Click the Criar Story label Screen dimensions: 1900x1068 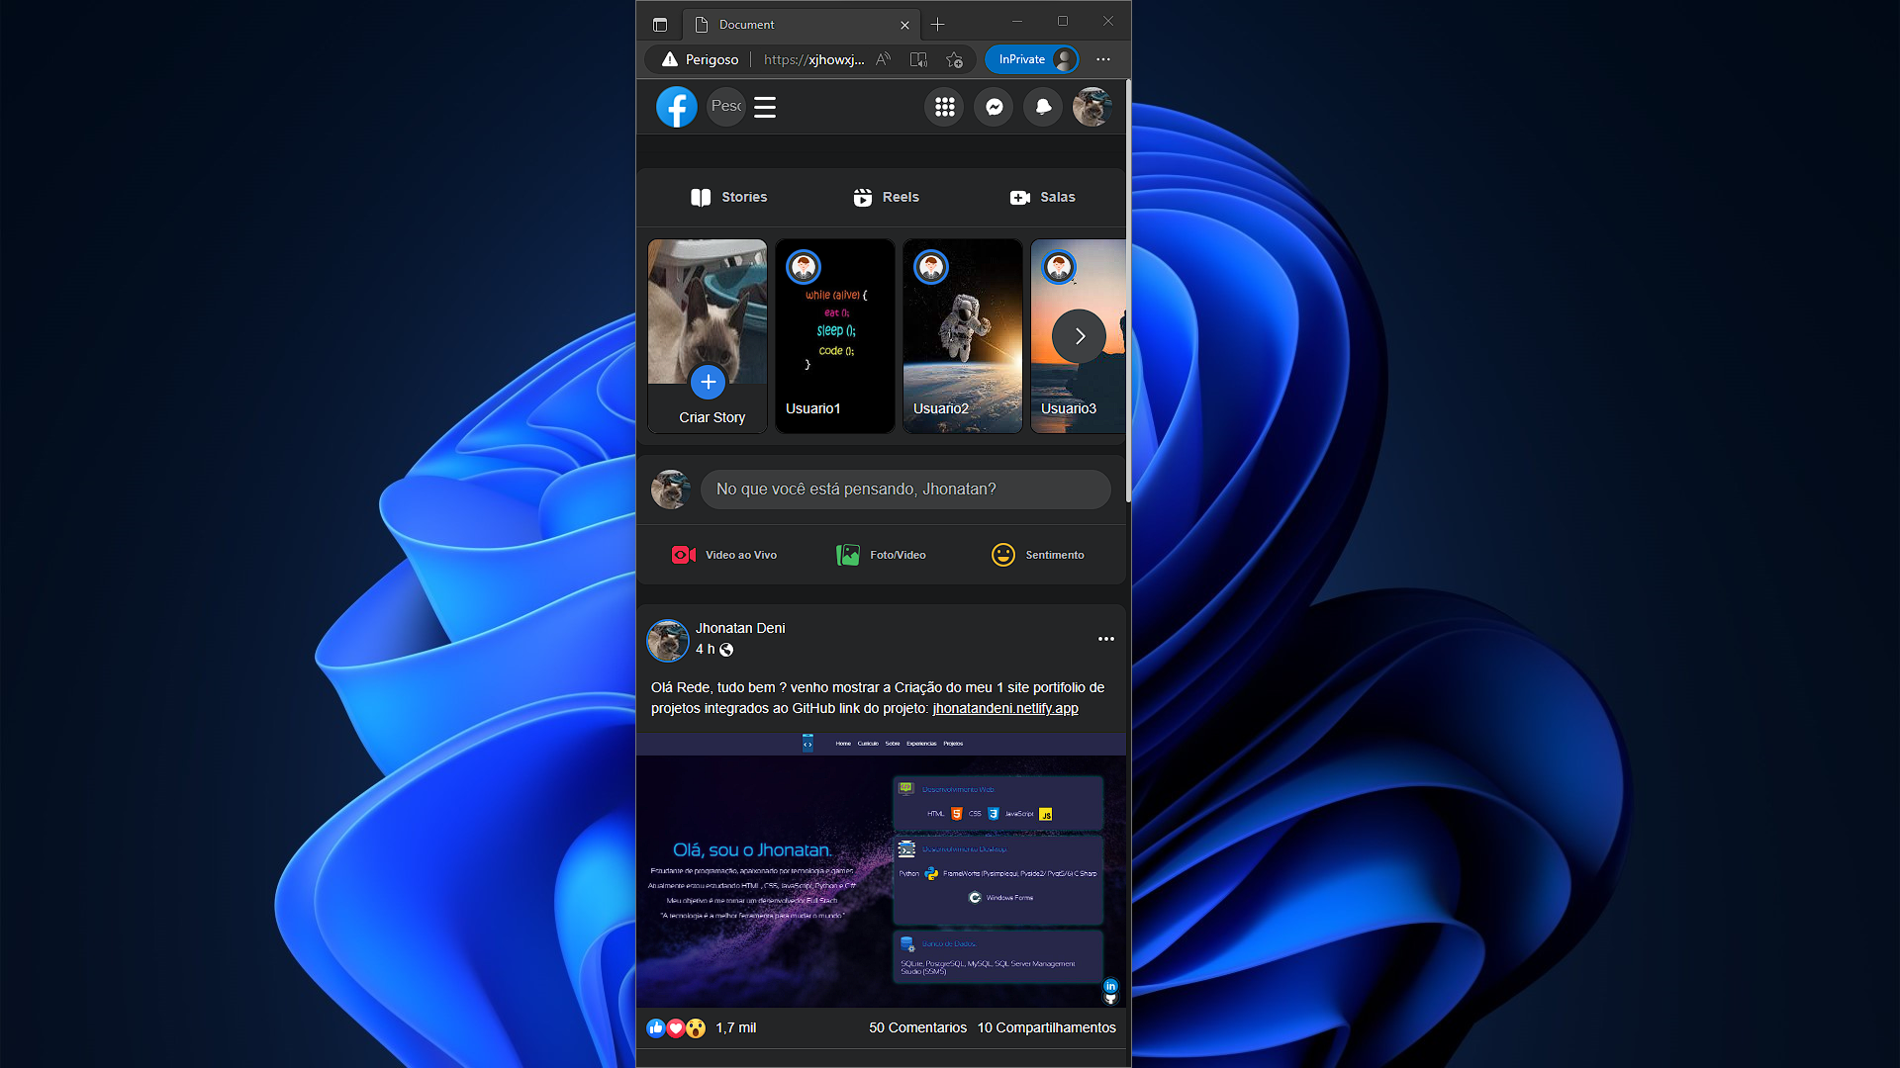[x=712, y=417]
